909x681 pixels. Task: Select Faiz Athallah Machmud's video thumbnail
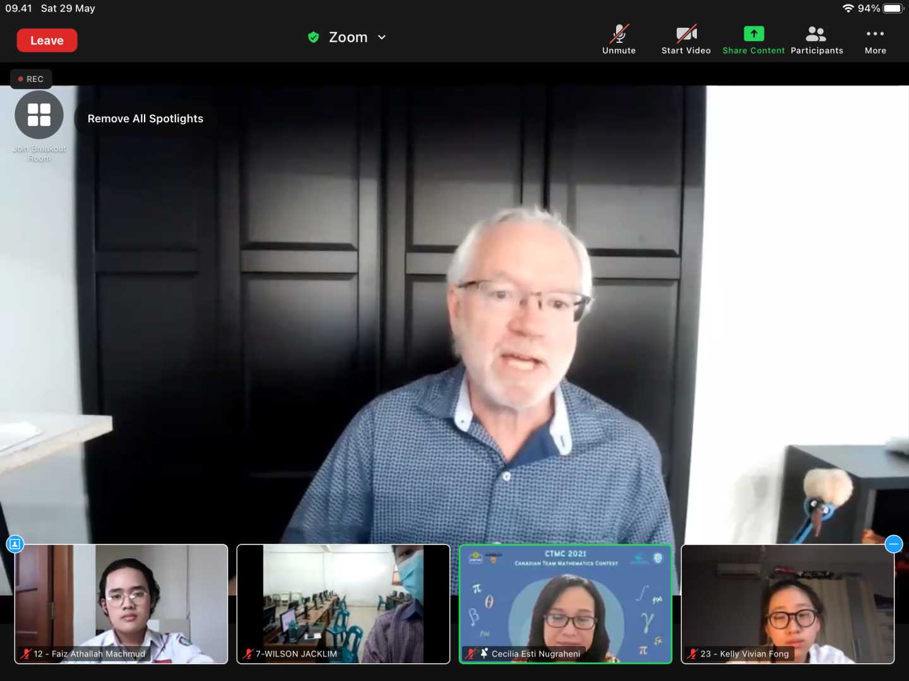tap(121, 603)
